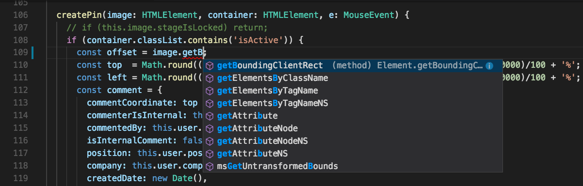This screenshot has width=583, height=186.
Task: Click 'new Date()' expression
Action: [177, 179]
